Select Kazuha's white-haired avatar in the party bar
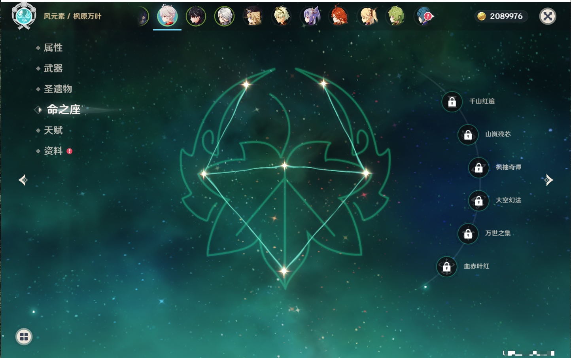 167,16
